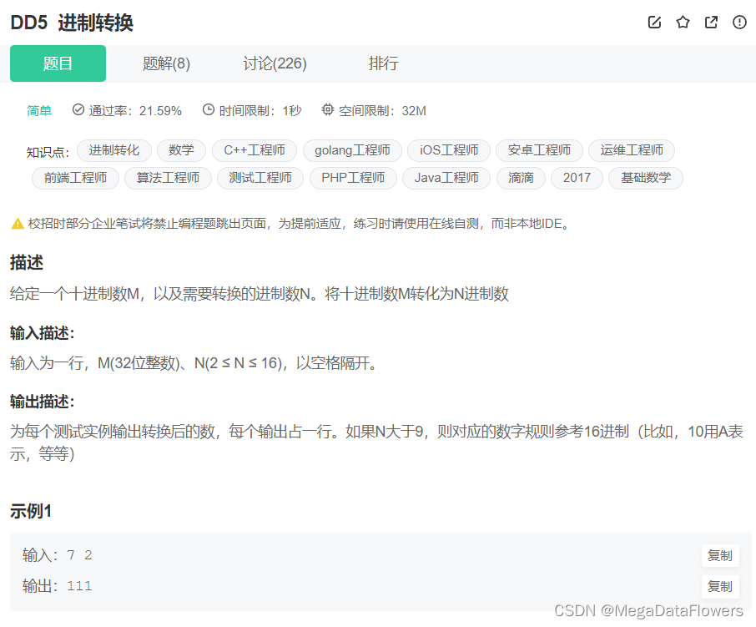Copy the sample input with 复制 button
The height and width of the screenshot is (627, 756).
click(719, 555)
